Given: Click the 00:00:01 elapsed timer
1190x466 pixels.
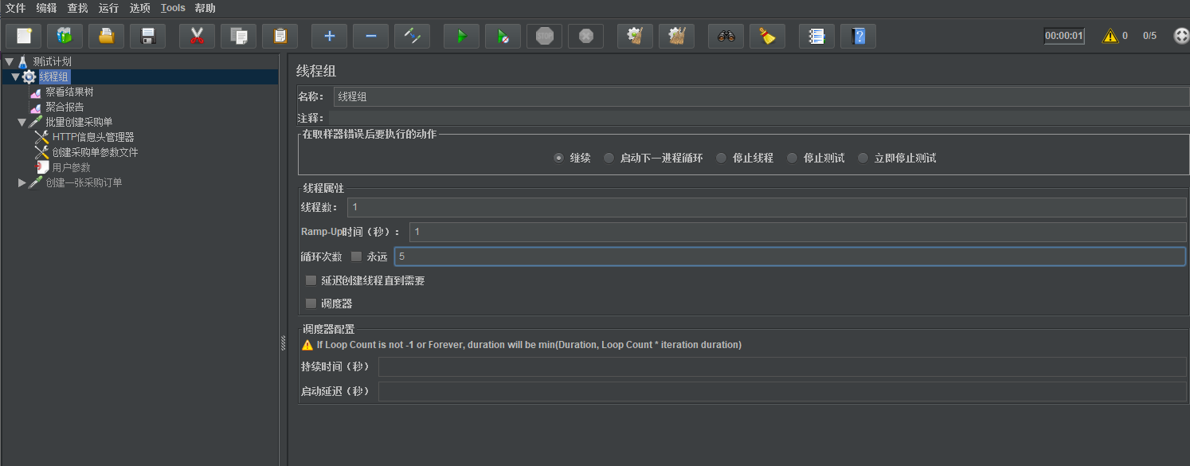Looking at the screenshot, I should (x=1064, y=36).
